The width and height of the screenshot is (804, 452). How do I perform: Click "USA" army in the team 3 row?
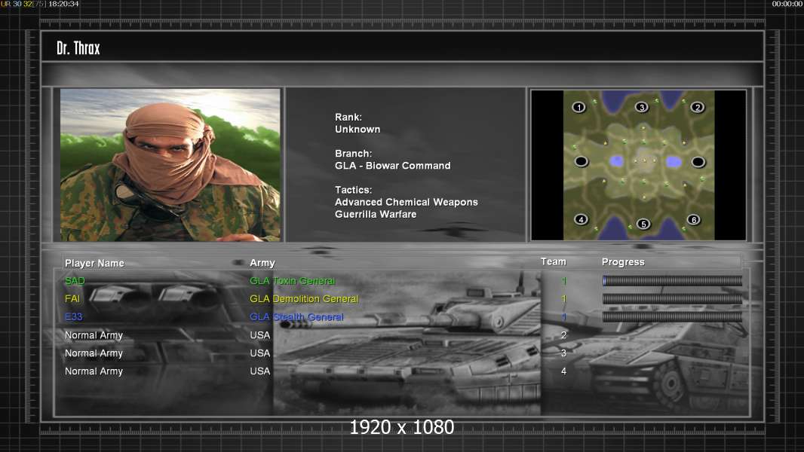pyautogui.click(x=260, y=353)
